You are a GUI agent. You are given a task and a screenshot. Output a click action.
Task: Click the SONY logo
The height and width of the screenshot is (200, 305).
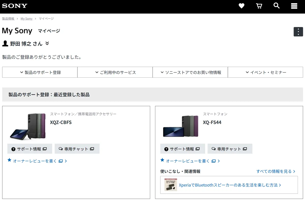click(x=14, y=6)
